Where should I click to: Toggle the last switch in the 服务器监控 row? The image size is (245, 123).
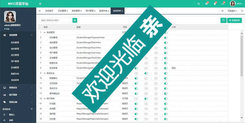[x=166, y=94]
